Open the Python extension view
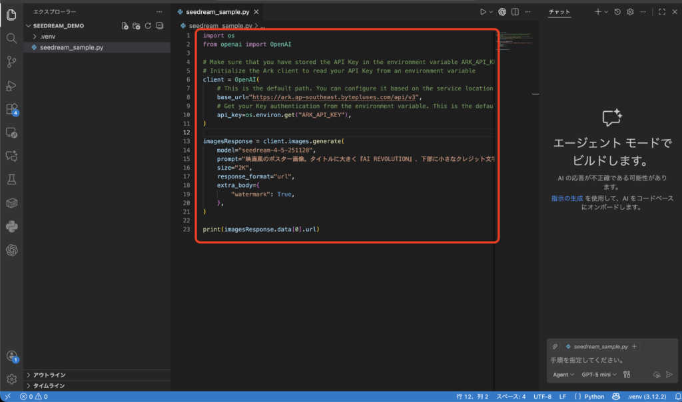The width and height of the screenshot is (682, 402). [x=11, y=226]
